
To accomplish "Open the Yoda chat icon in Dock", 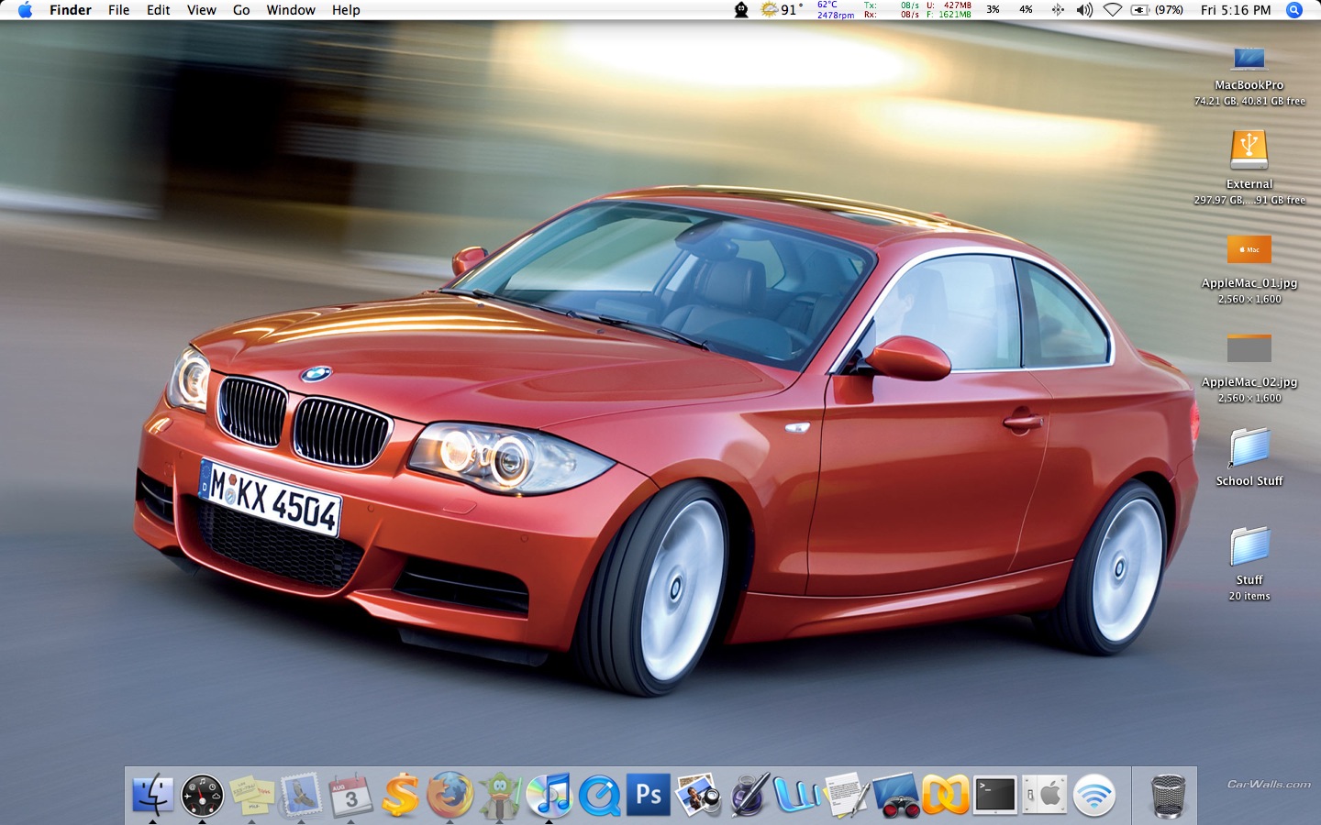I will 500,795.
